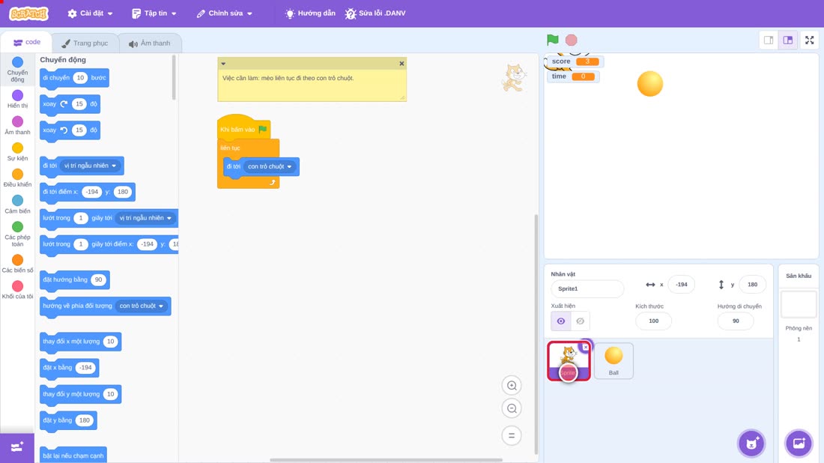
Task: Open the add extension button
Action: pos(16,447)
